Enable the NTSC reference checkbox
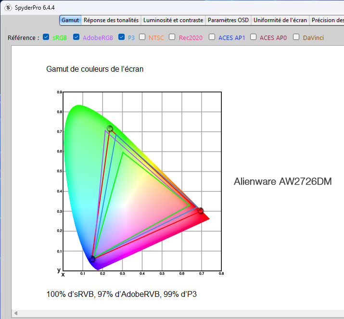Screen dimensions: 344x319 142,37
